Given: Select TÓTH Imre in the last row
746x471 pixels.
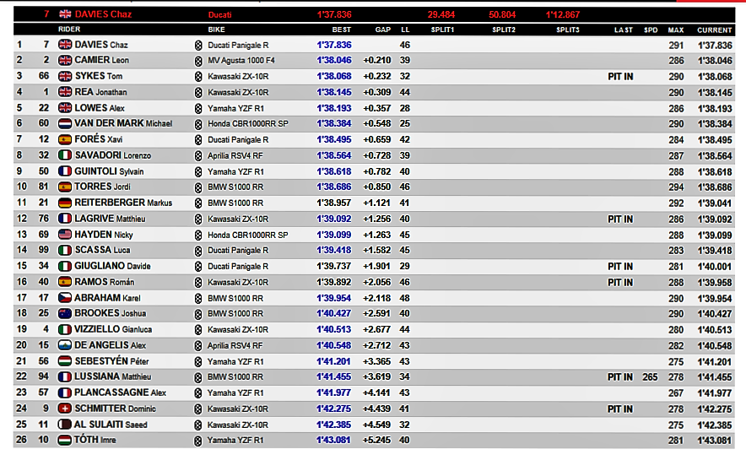Looking at the screenshot, I should coord(95,440).
